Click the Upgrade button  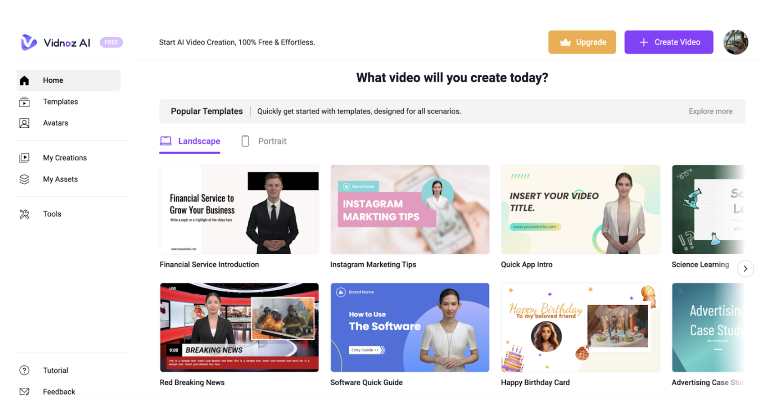(x=582, y=42)
